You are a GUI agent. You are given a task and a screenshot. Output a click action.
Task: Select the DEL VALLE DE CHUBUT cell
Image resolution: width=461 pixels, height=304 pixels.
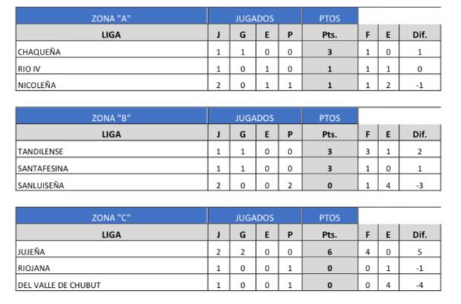(111, 283)
